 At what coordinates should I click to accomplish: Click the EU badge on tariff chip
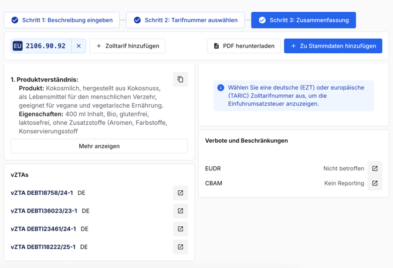pyautogui.click(x=18, y=46)
